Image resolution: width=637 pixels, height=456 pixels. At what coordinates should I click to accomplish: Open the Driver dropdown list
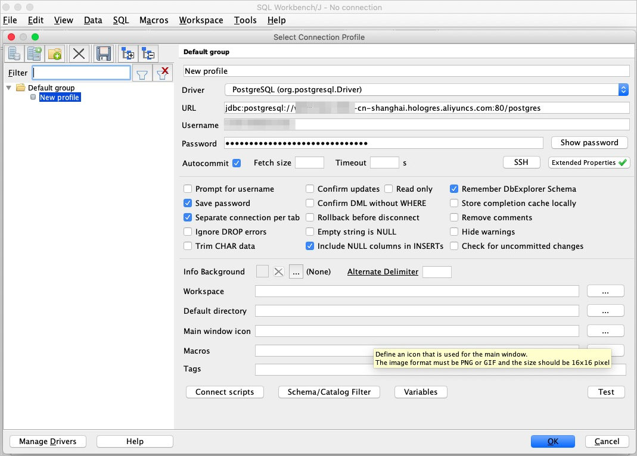tap(623, 90)
